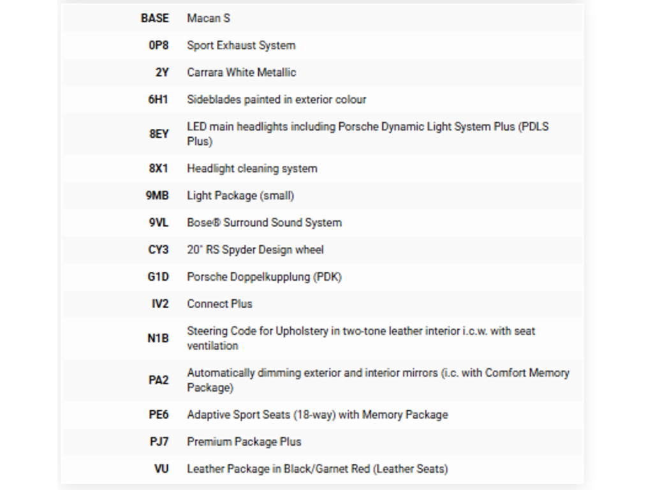This screenshot has width=653, height=490.
Task: Select the 9MB Light Package row
Action: click(x=322, y=195)
